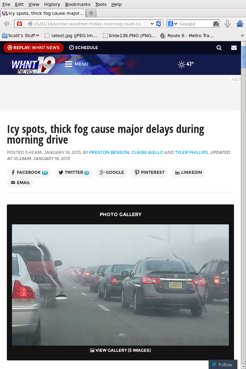Viewport: 246px width, 369px height.
Task: Click Replay: WHNT News button
Action: pos(34,48)
